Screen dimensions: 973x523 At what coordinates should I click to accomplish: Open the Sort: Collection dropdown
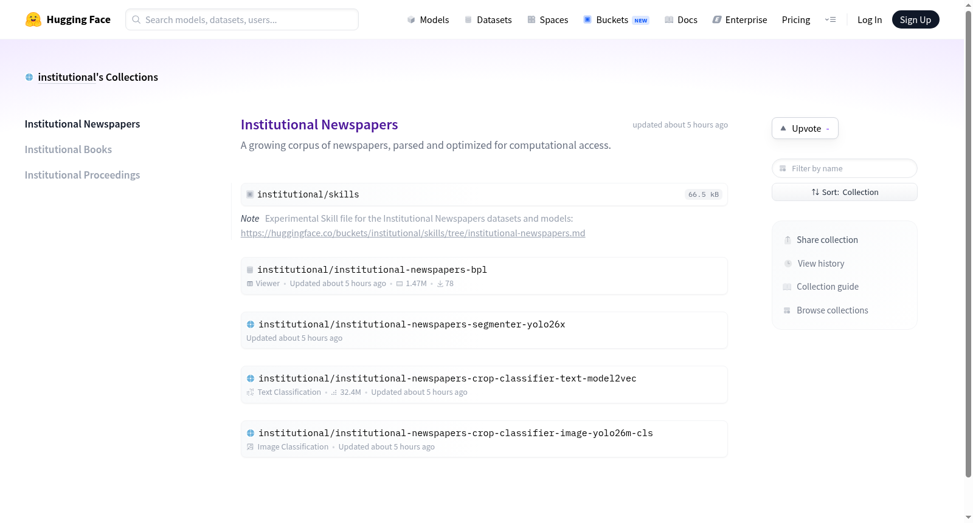(x=844, y=192)
